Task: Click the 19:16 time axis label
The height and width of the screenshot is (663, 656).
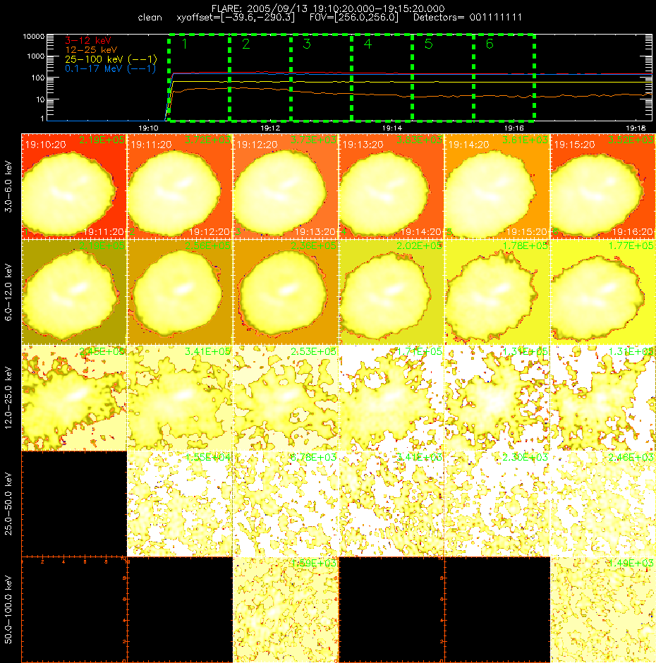Action: [514, 128]
